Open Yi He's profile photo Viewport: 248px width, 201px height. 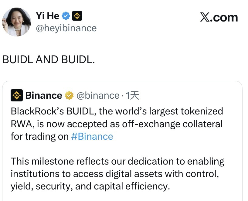coord(17,22)
